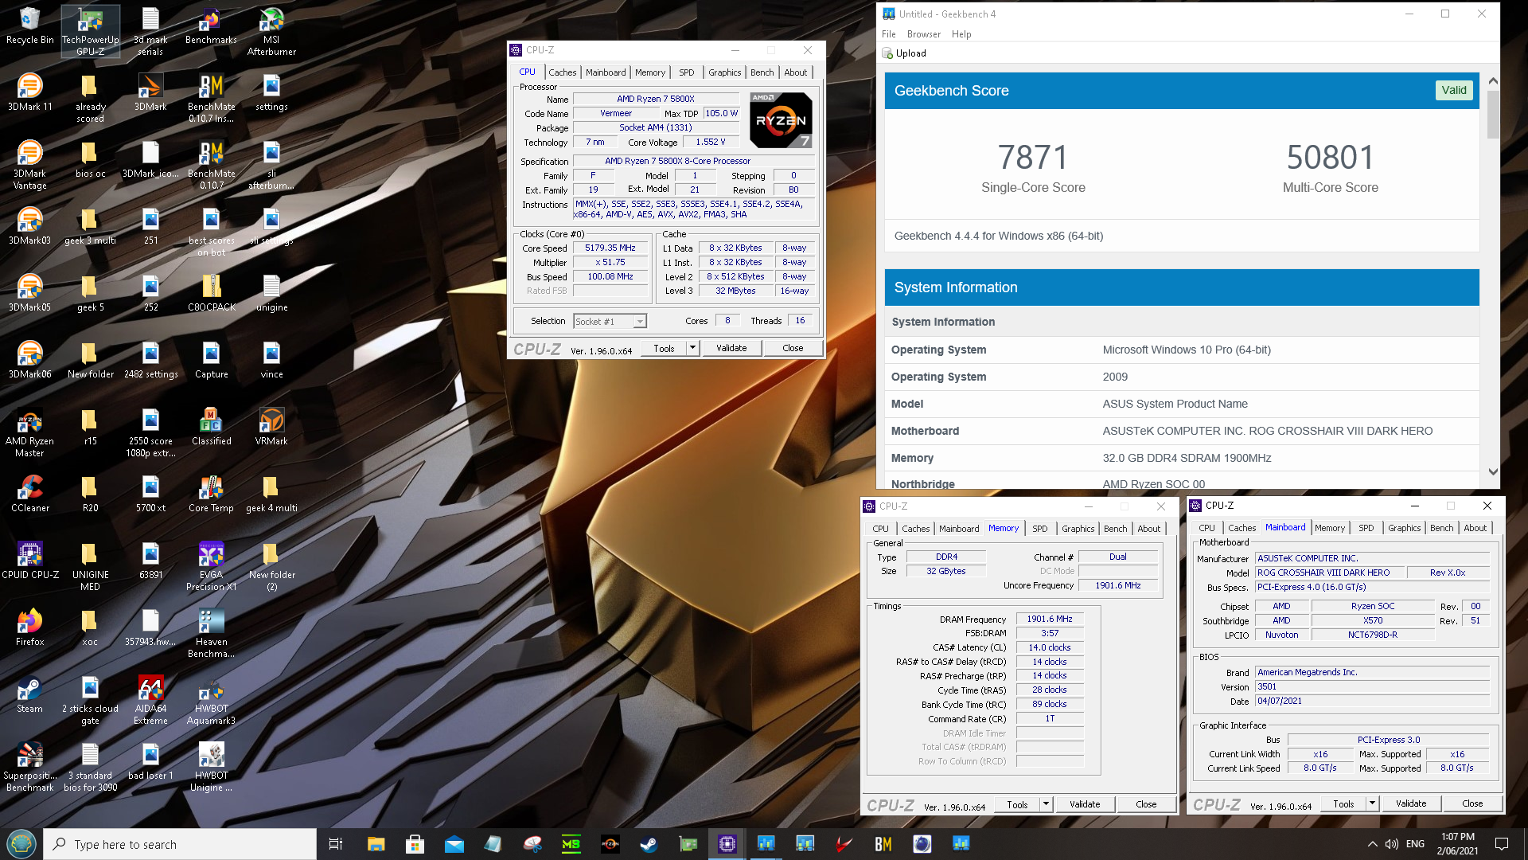This screenshot has height=860, width=1528.
Task: Select the Classified desktop shortcut
Action: click(211, 427)
